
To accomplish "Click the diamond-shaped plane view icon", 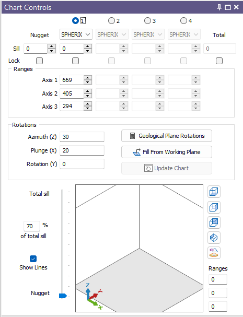I will pyautogui.click(x=214, y=238).
